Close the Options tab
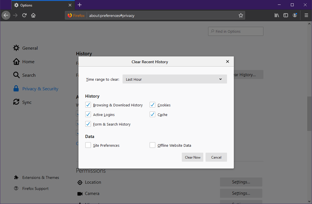This screenshot has width=312, height=204. 70,5
